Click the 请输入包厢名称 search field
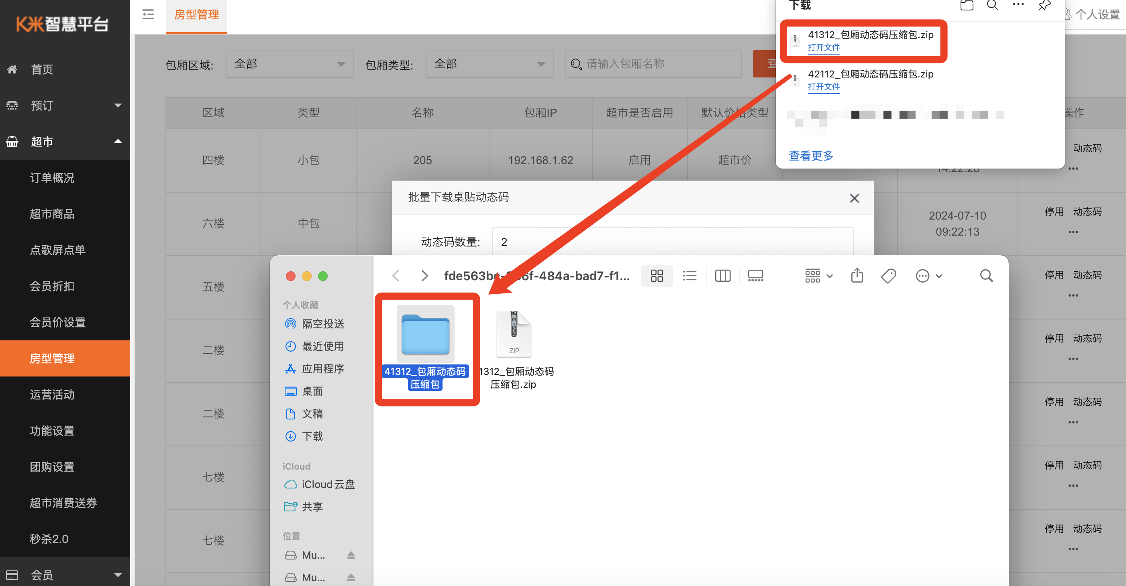The image size is (1126, 586). (x=653, y=64)
